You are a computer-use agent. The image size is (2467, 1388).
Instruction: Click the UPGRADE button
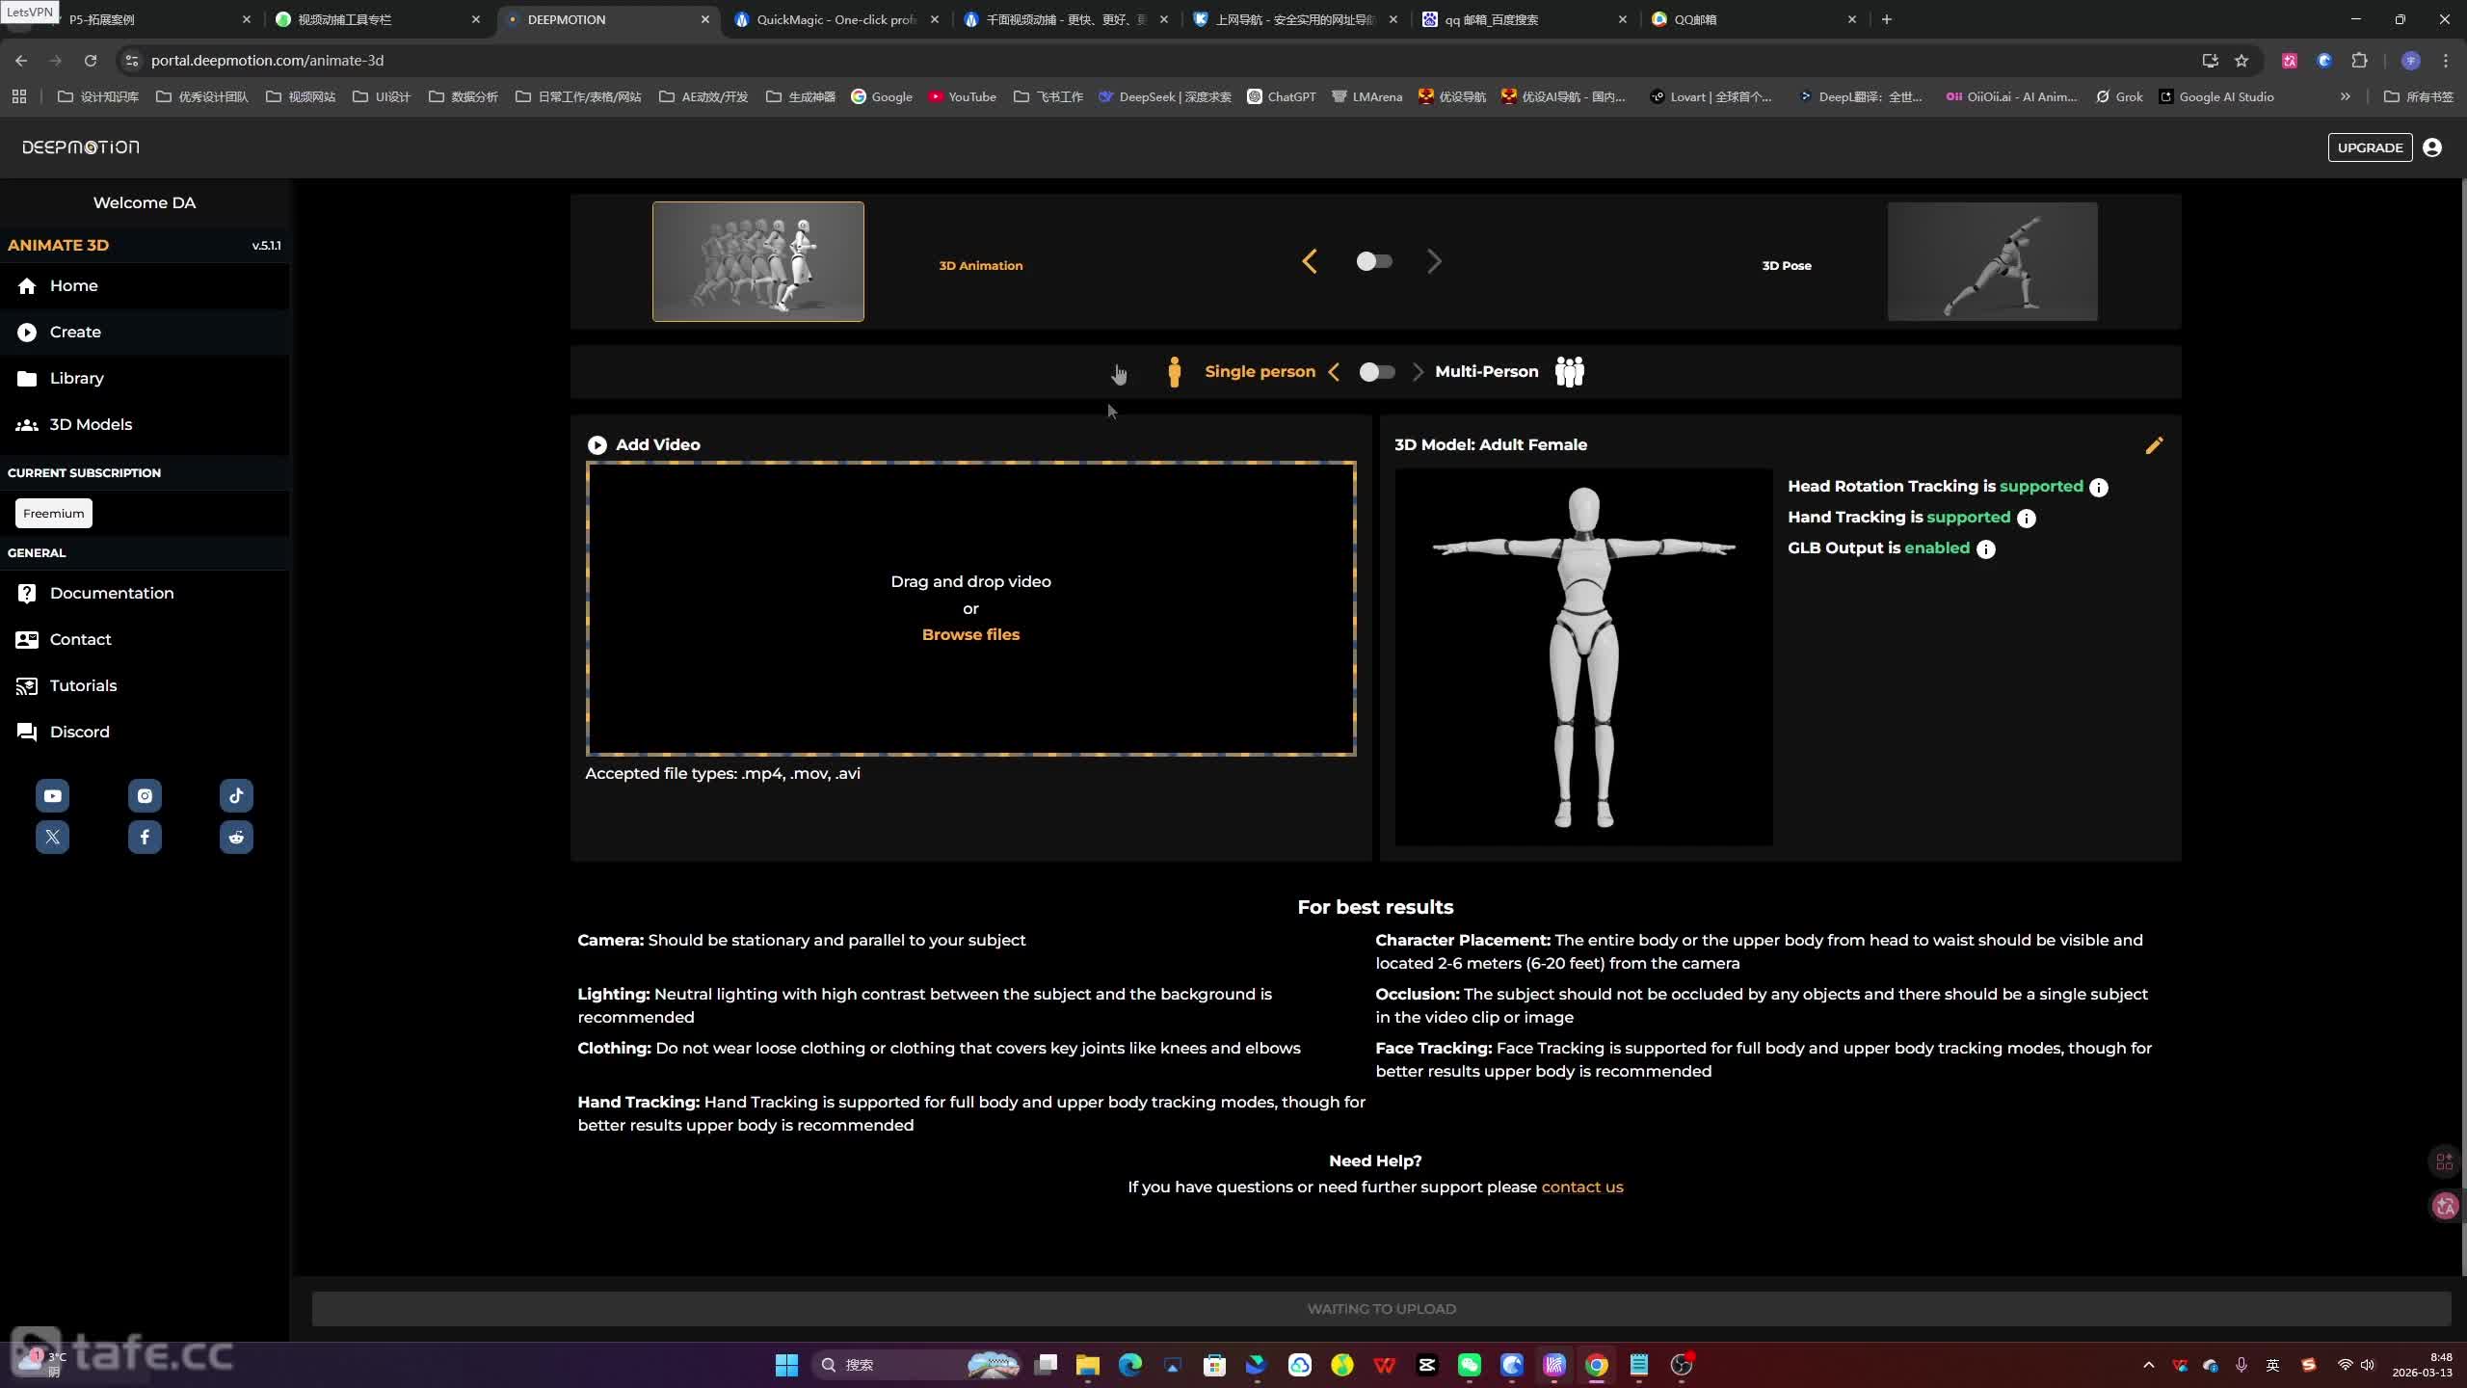(2371, 147)
